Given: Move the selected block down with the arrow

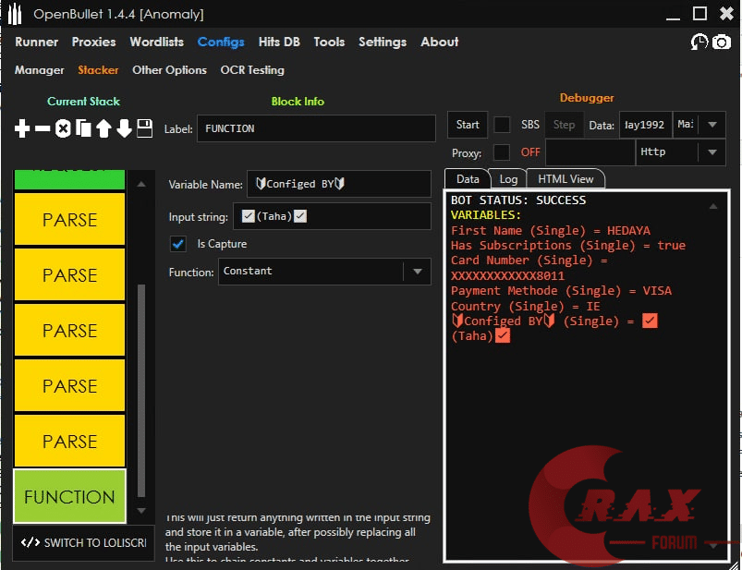Looking at the screenshot, I should click(124, 129).
